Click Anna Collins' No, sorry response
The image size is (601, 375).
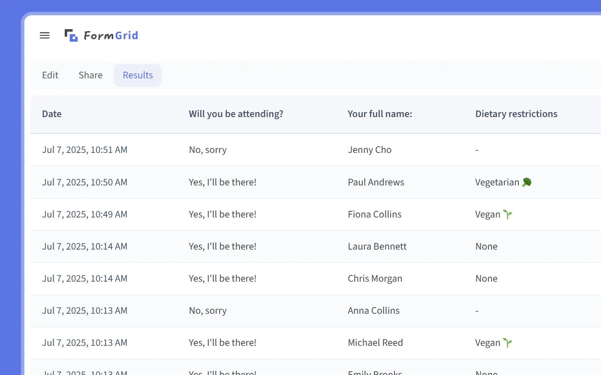click(x=207, y=310)
